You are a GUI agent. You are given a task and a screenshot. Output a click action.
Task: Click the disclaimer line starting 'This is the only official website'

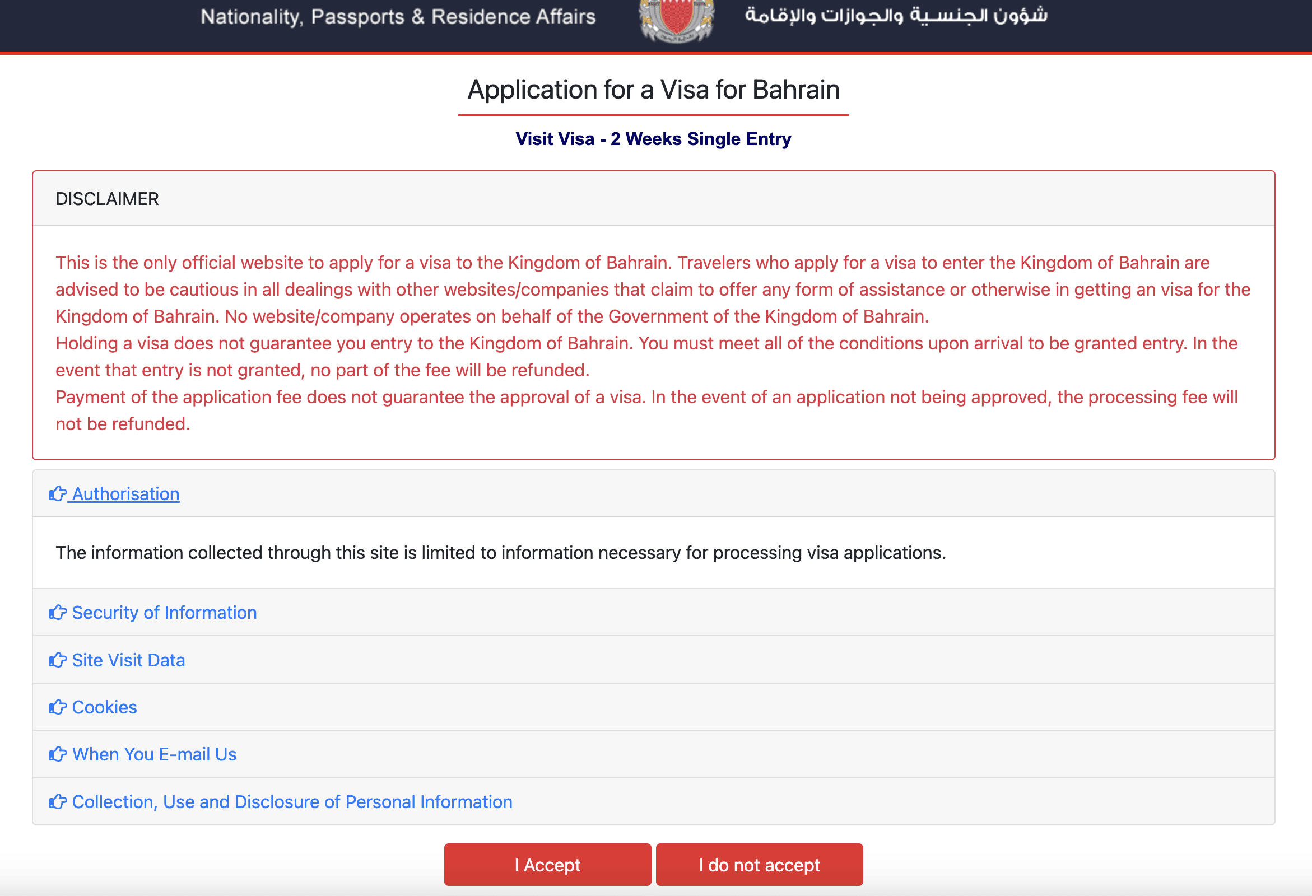coord(632,263)
